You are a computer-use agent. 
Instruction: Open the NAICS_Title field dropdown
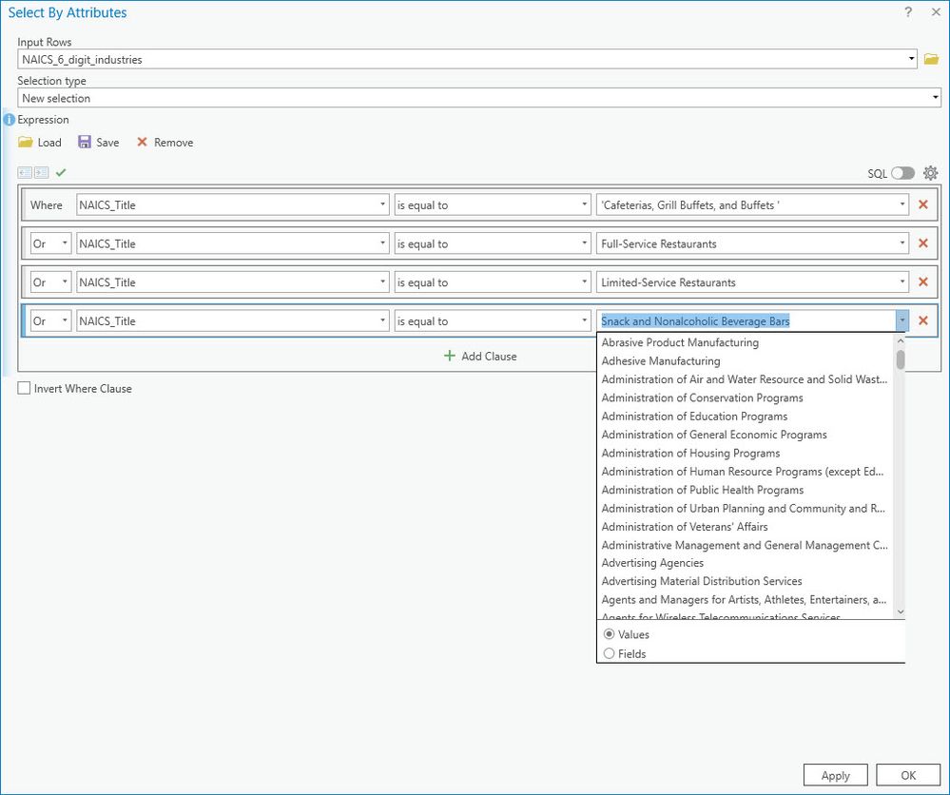[384, 204]
